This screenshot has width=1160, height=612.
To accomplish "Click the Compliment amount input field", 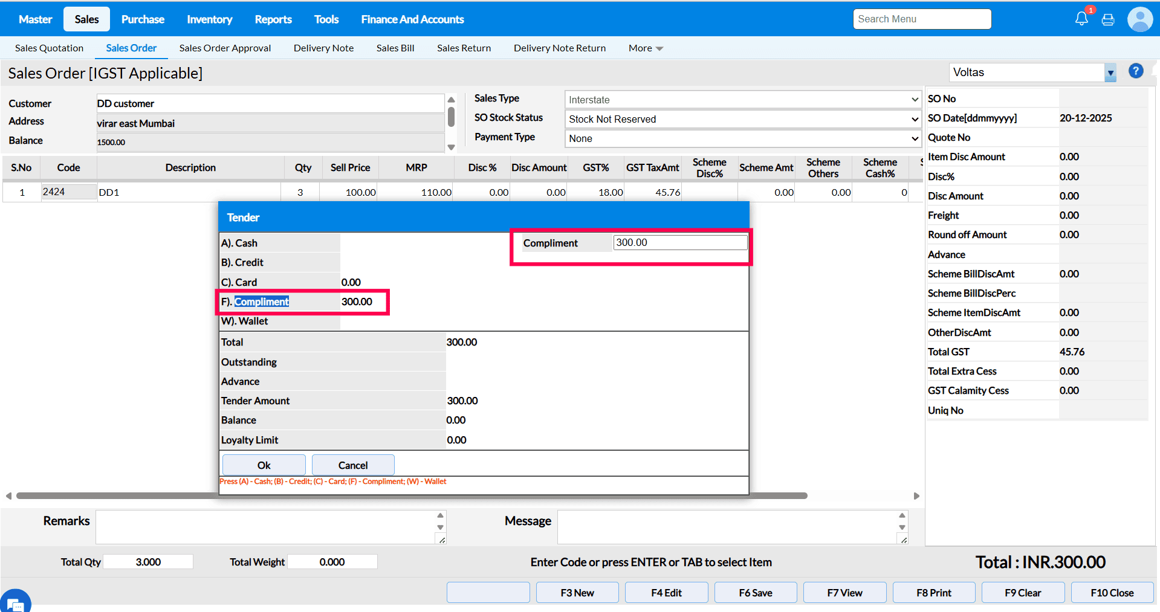I will [x=679, y=242].
